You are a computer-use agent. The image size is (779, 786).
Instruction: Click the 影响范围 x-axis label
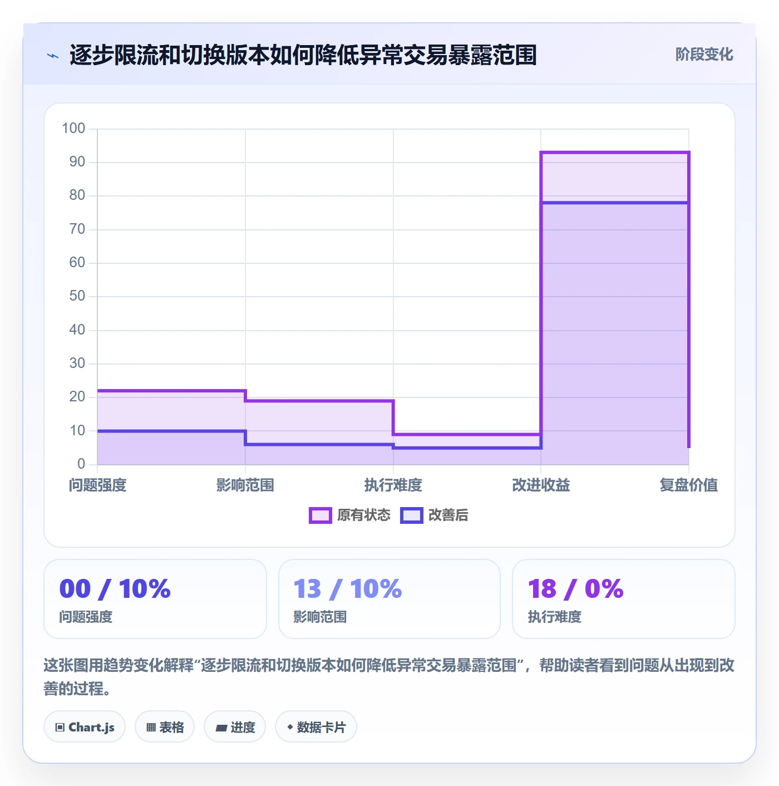pos(245,485)
